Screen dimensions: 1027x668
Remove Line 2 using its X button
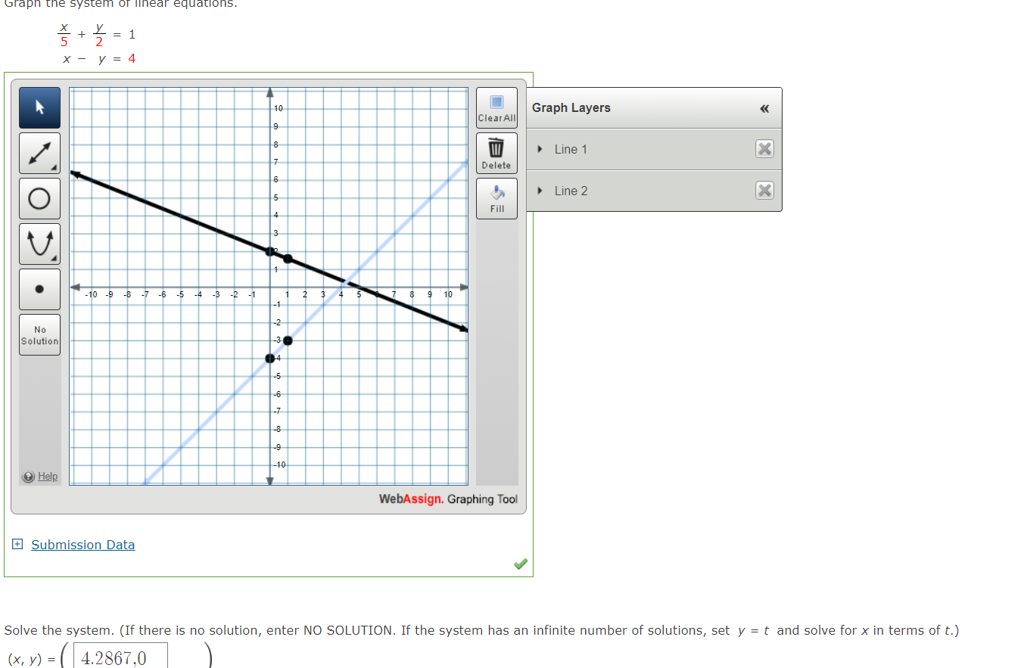[764, 190]
